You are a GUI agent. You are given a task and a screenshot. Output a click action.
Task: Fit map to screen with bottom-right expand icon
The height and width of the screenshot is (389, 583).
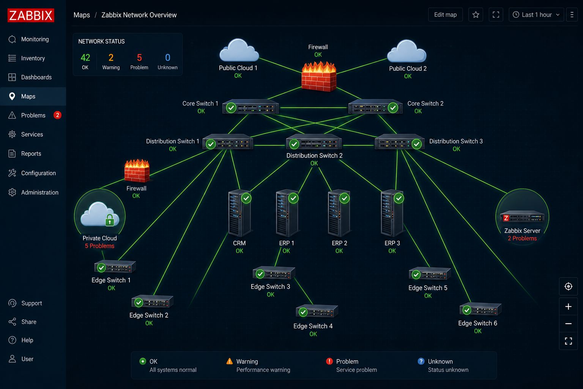(x=568, y=341)
